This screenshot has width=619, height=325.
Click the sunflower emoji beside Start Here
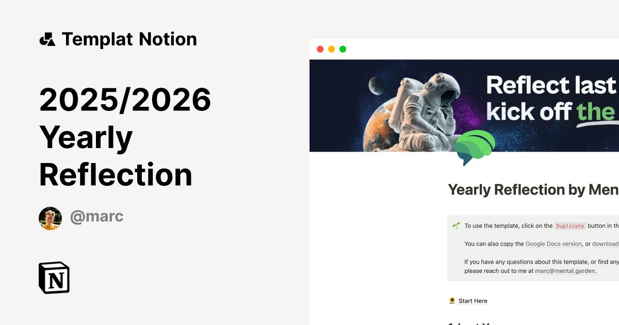pos(451,301)
